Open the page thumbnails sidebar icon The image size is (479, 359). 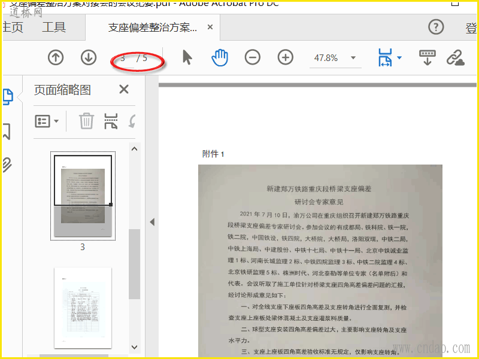8,97
